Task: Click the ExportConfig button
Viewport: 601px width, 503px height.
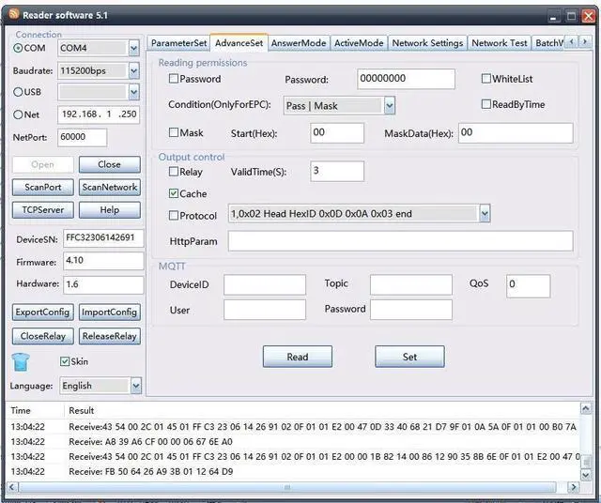Action: click(42, 312)
